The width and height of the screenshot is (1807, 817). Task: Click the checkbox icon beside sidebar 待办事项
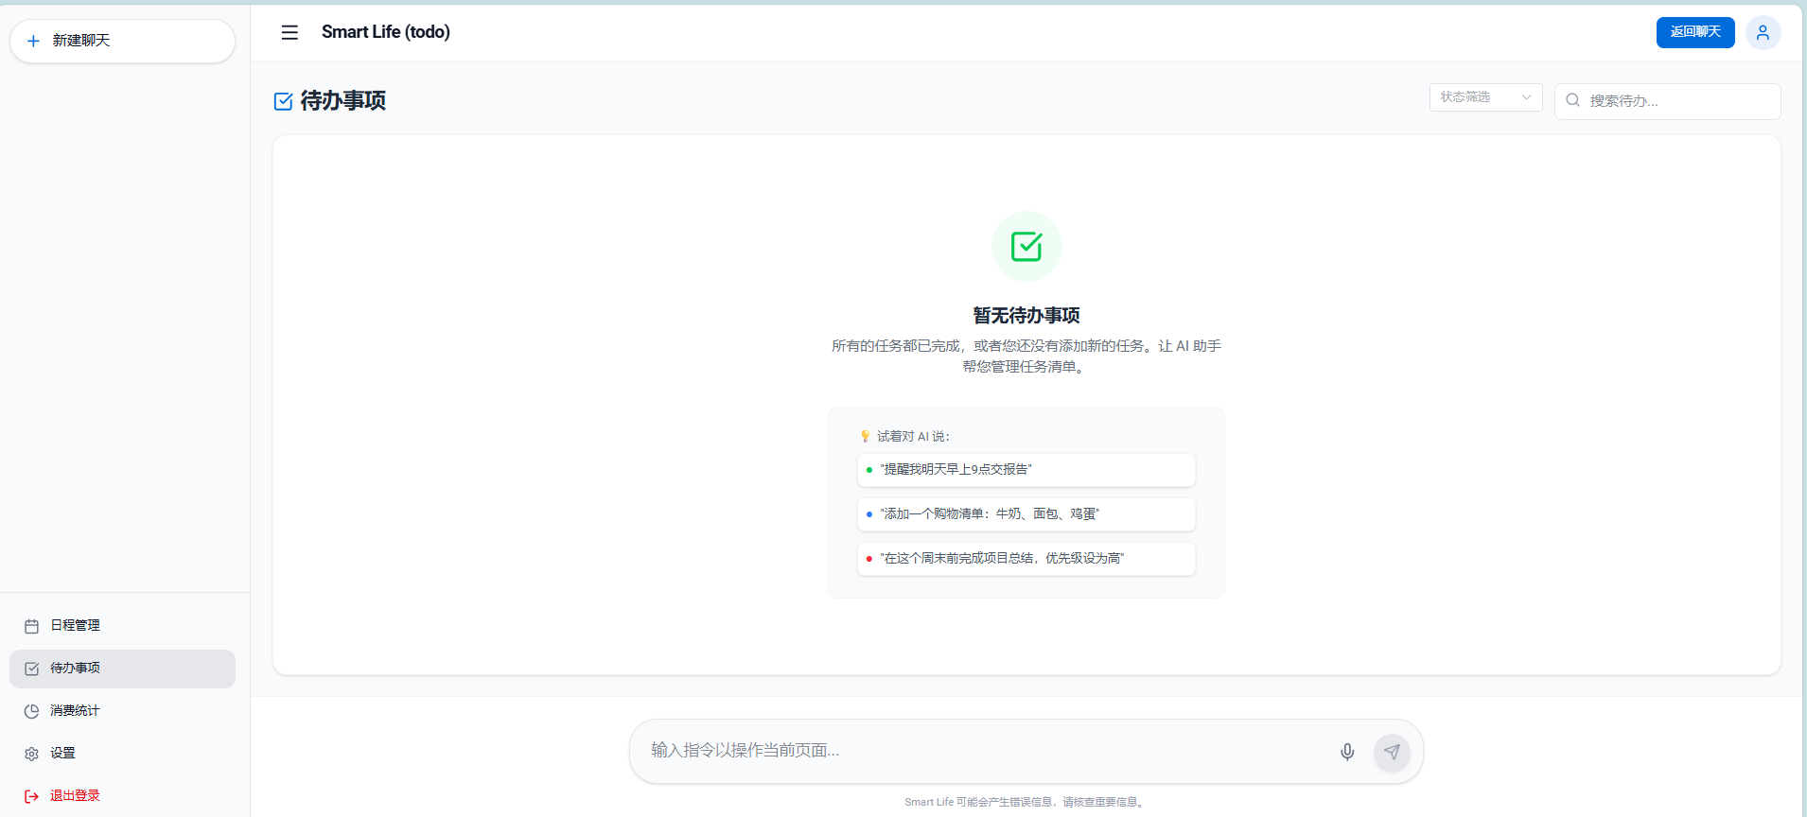tap(31, 669)
